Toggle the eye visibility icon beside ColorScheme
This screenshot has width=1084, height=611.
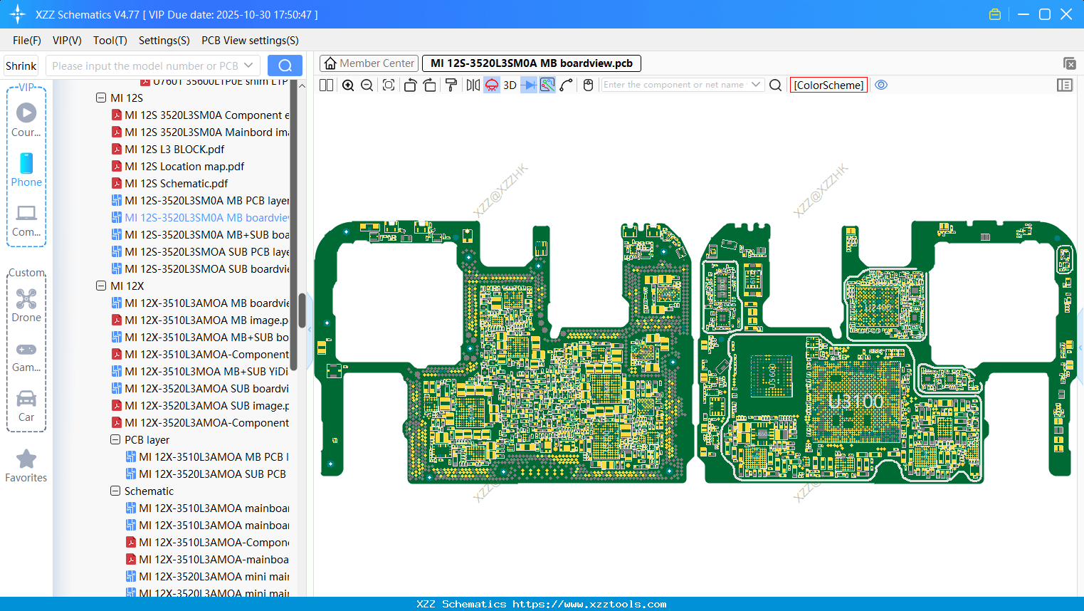coord(881,85)
